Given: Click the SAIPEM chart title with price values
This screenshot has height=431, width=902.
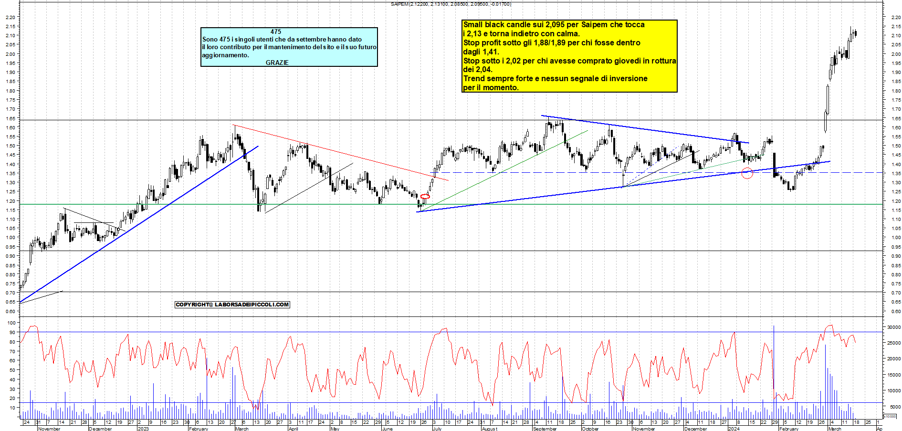Looking at the screenshot, I should click(x=451, y=4).
